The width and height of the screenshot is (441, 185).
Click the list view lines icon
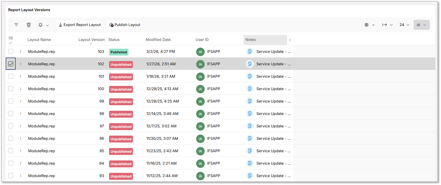(x=419, y=25)
